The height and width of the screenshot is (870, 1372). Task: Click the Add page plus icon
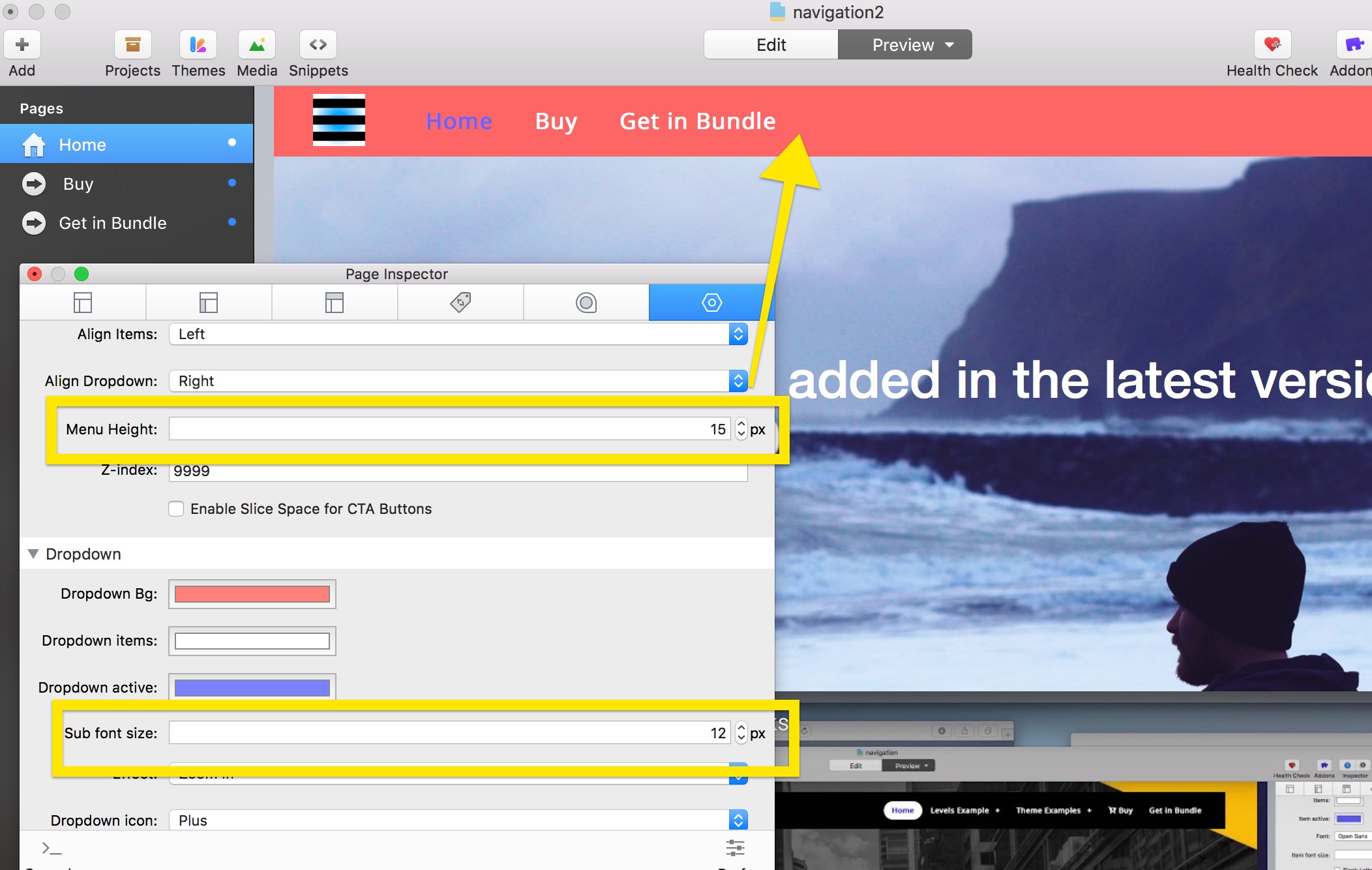point(22,45)
